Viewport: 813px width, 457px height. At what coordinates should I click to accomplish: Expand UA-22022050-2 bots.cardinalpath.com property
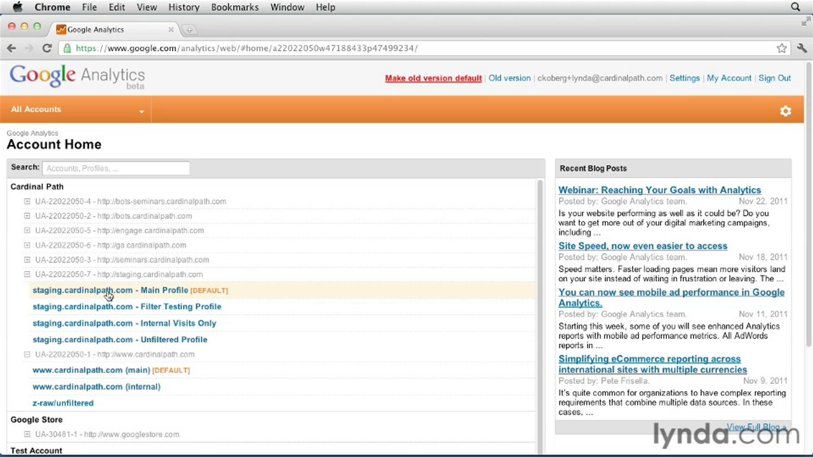coord(27,216)
